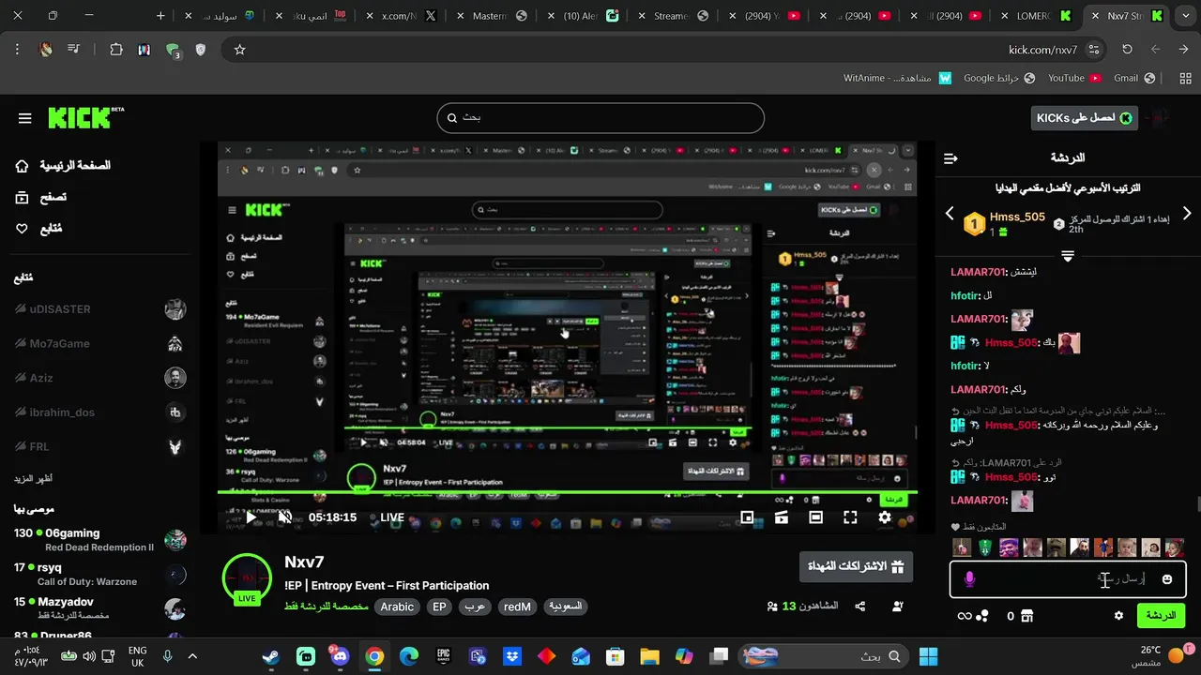
Task: Bookmark this page with the star icon
Action: pos(239,50)
